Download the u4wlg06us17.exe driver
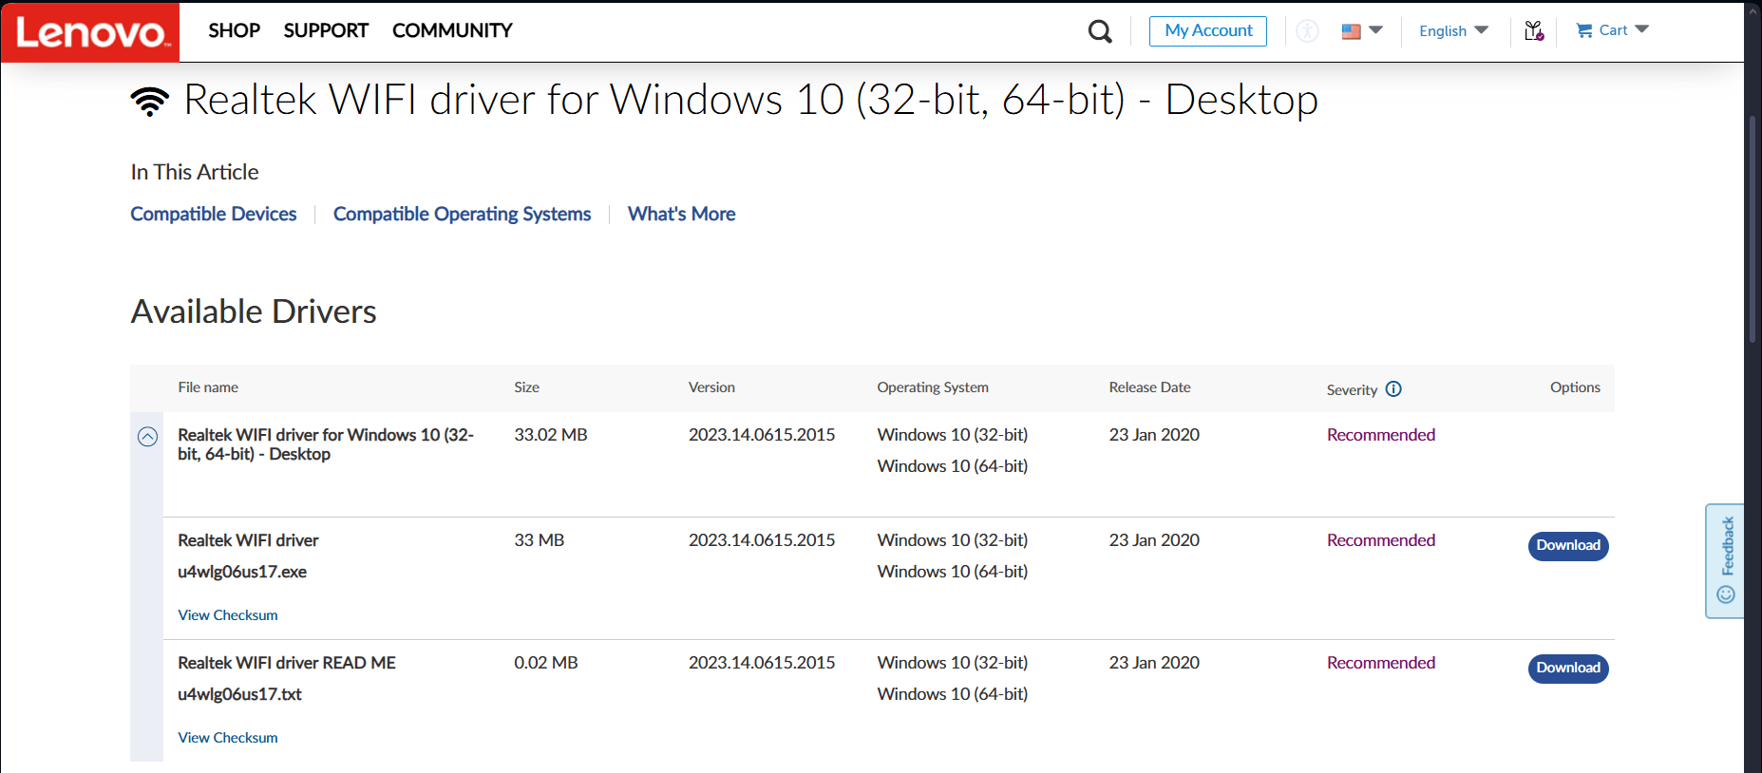 (x=1568, y=546)
